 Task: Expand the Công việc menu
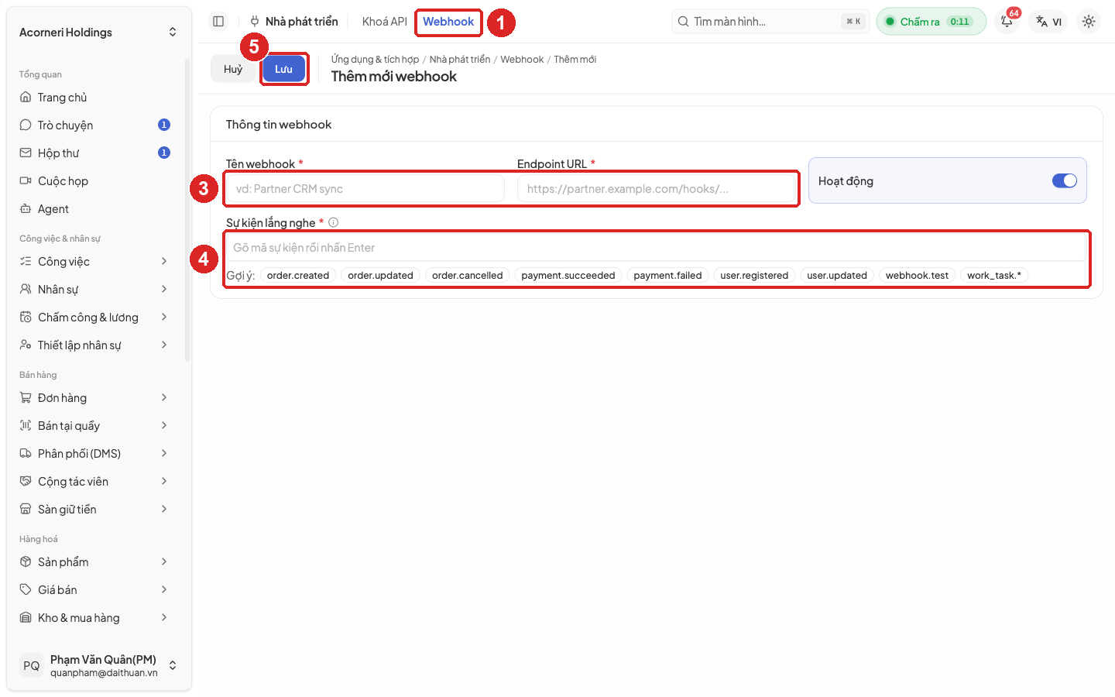[94, 262]
